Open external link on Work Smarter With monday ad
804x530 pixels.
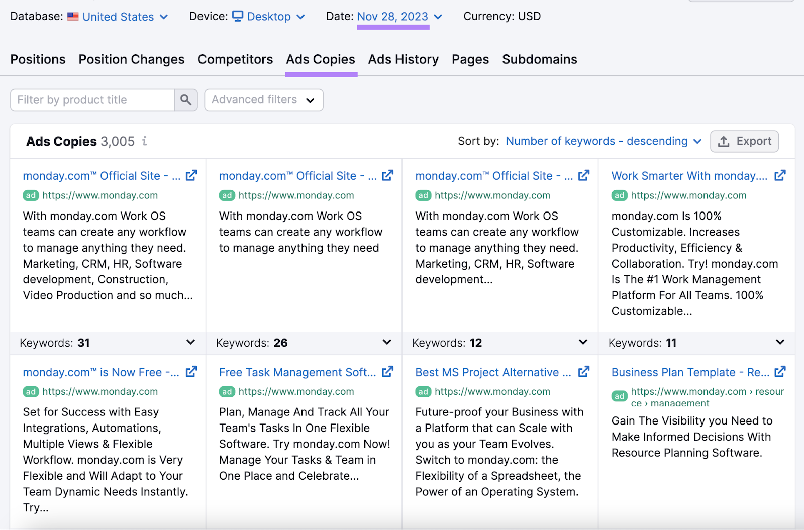[x=780, y=175]
